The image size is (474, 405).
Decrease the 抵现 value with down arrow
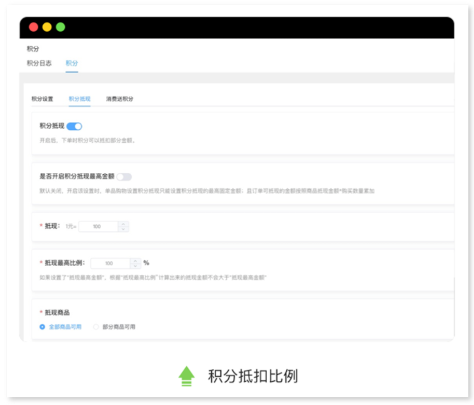click(x=124, y=229)
